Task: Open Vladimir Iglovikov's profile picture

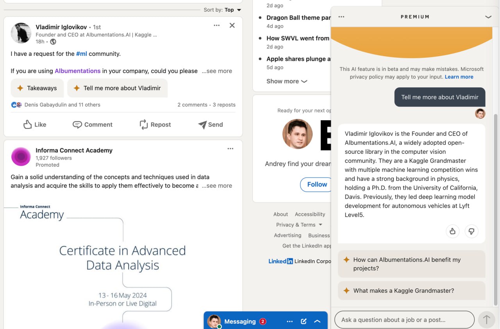Action: pos(21,33)
